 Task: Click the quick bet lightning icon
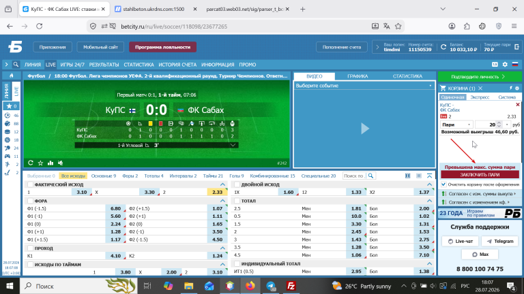coord(511,88)
